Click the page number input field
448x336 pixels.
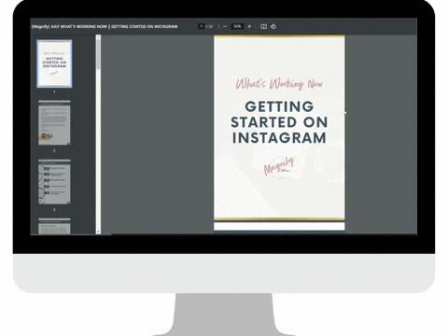click(202, 26)
